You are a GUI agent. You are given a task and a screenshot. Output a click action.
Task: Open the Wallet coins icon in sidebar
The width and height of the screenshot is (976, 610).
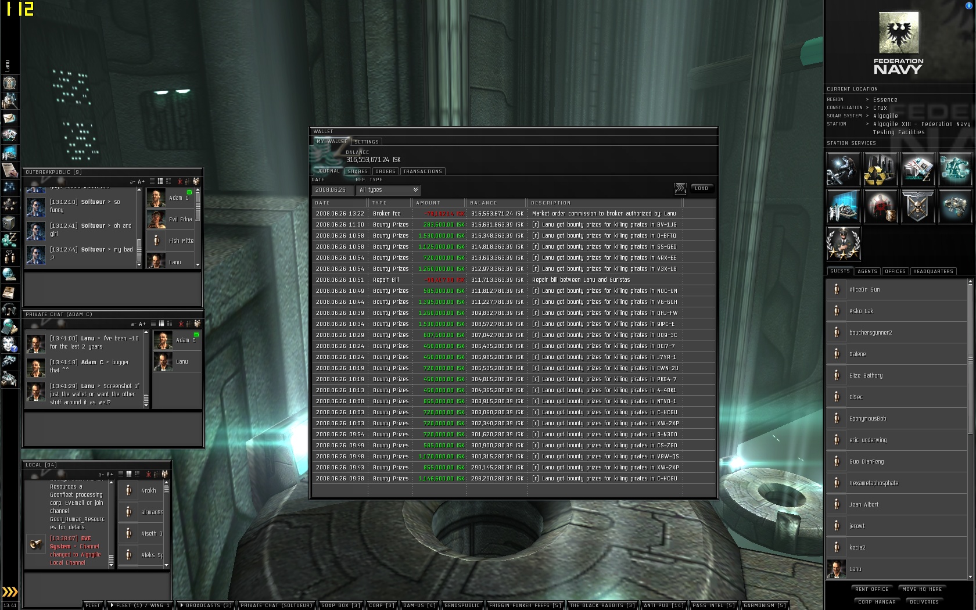point(9,239)
